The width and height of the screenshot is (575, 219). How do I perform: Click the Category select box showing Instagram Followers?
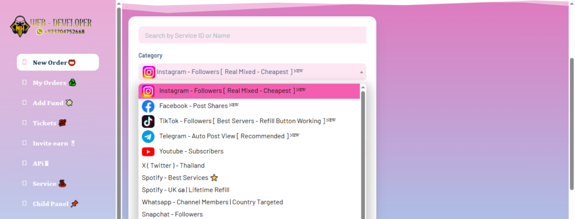point(252,72)
